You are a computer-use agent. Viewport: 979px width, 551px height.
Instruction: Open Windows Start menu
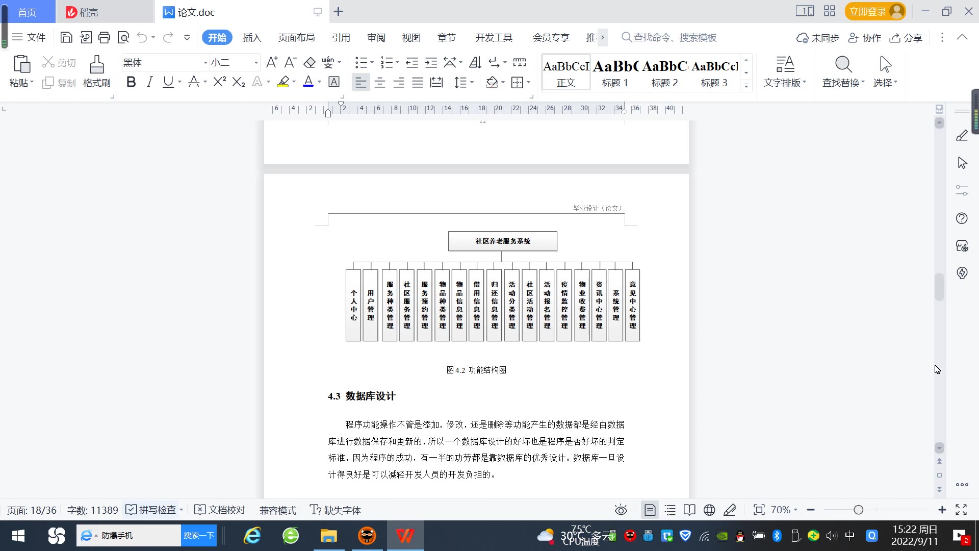point(18,536)
